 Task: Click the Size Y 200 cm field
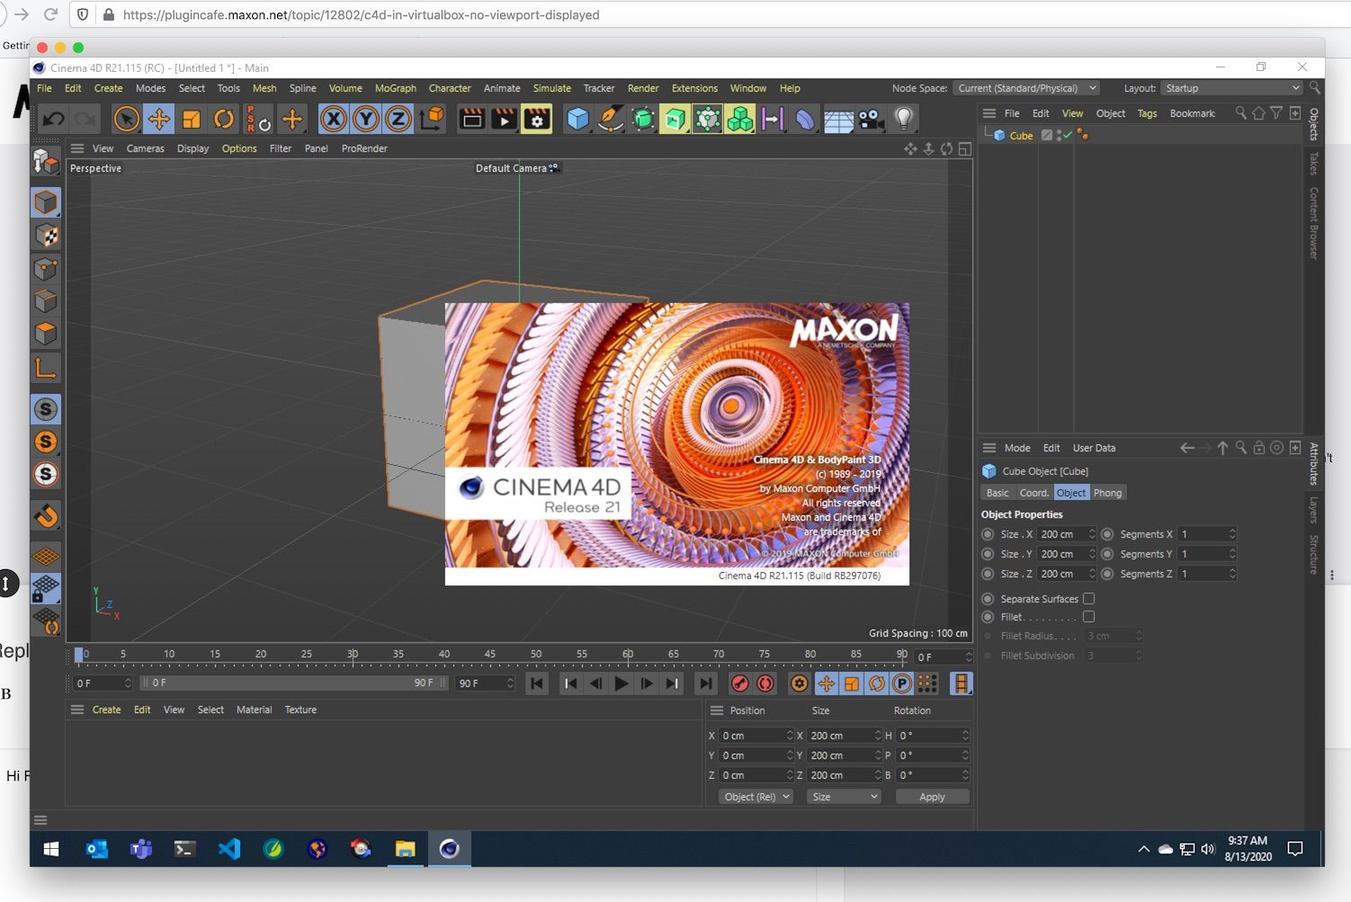pyautogui.click(x=1061, y=554)
